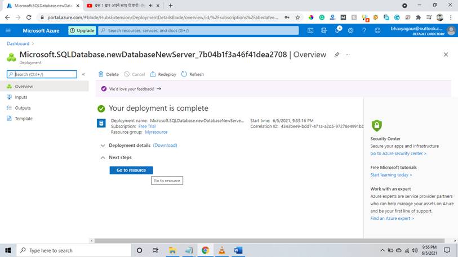458x257 pixels.
Task: Click the blade search box
Action: (x=42, y=74)
